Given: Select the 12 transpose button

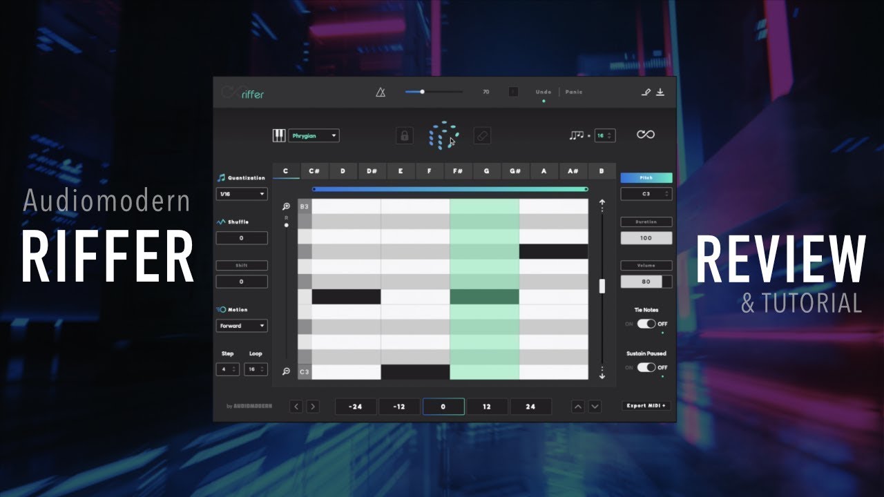Looking at the screenshot, I should [x=487, y=407].
